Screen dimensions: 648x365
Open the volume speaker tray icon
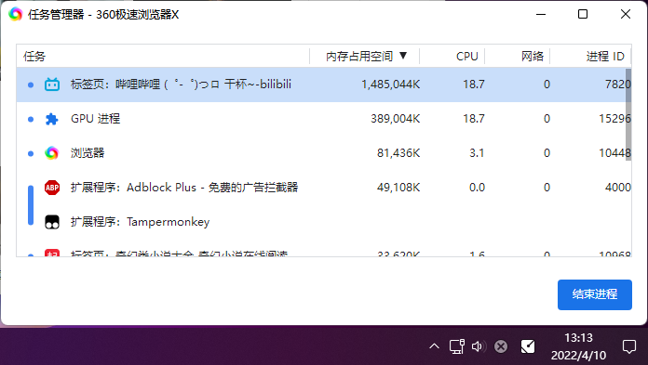pyautogui.click(x=478, y=346)
